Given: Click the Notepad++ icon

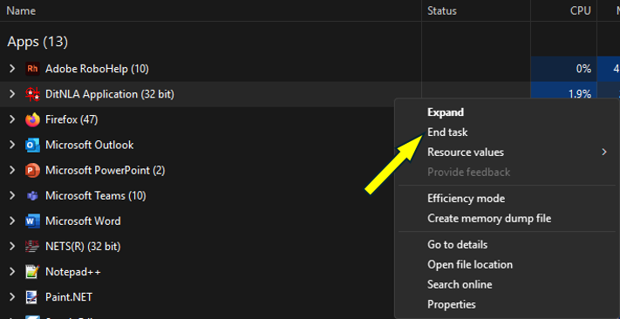Looking at the screenshot, I should 32,272.
